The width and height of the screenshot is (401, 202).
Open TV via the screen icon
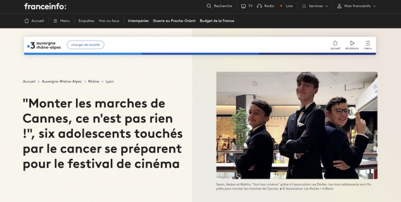243,6
